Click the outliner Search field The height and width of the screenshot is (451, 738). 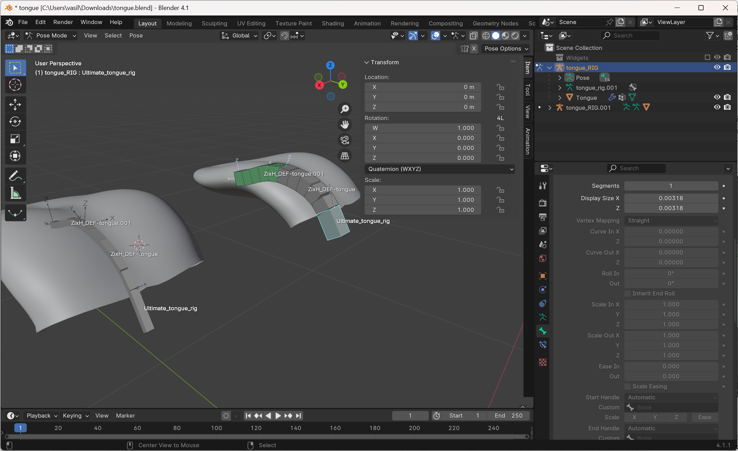(630, 36)
